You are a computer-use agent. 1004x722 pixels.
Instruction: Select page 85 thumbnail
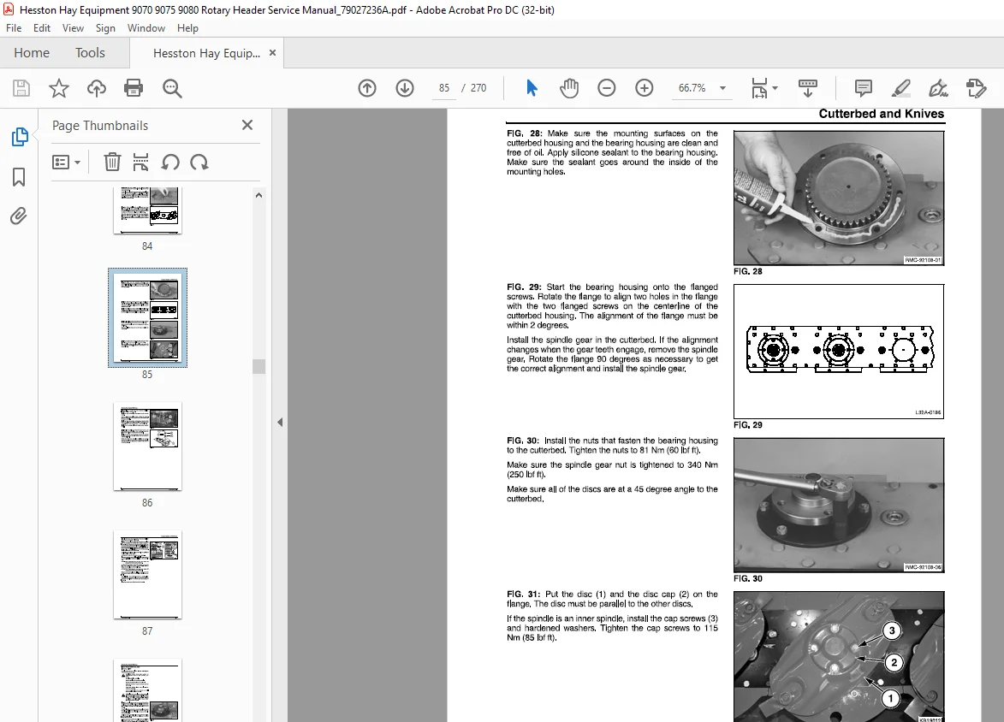(147, 317)
